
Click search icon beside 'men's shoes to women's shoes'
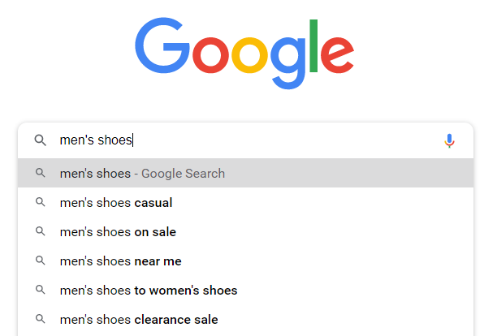(40, 290)
